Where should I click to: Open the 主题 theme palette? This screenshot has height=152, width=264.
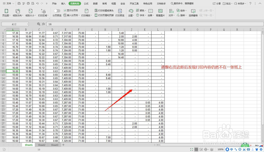(131, 13)
